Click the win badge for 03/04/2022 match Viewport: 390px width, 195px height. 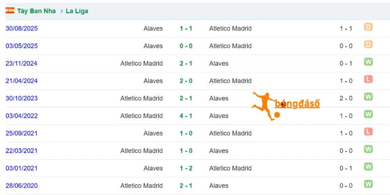[x=369, y=115]
